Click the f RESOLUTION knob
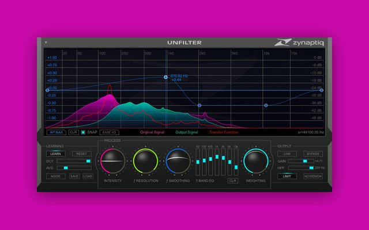This screenshot has height=230, width=369. 145,161
